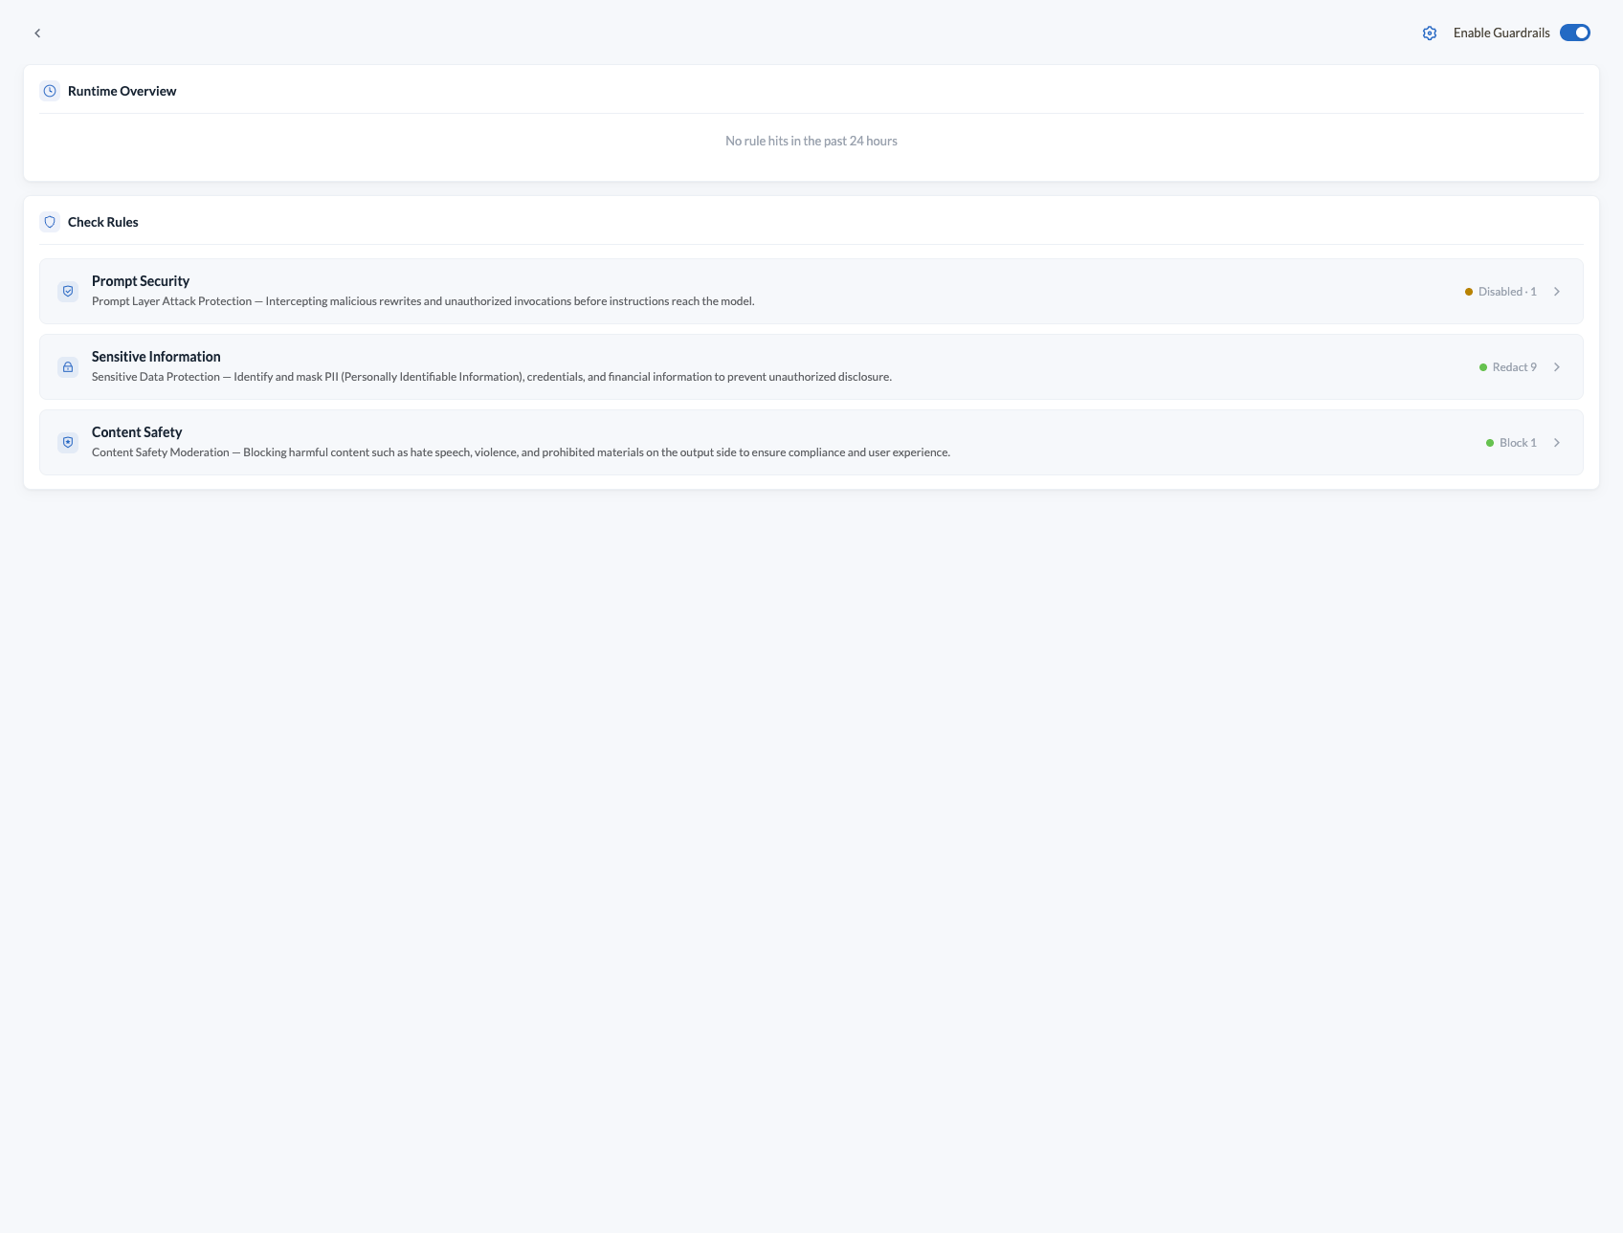Click the Runtime Overview heading
This screenshot has height=1233, width=1623.
pyautogui.click(x=122, y=91)
